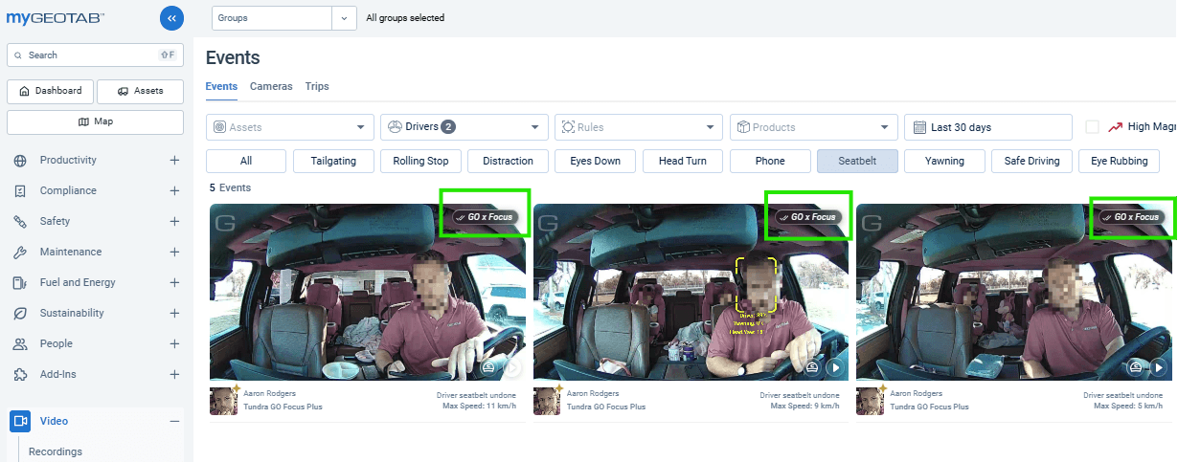Expand the Productivity menu with its plus
The width and height of the screenshot is (1178, 462).
[x=174, y=161]
